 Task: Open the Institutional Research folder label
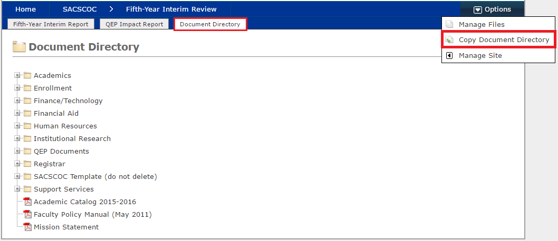(x=72, y=138)
